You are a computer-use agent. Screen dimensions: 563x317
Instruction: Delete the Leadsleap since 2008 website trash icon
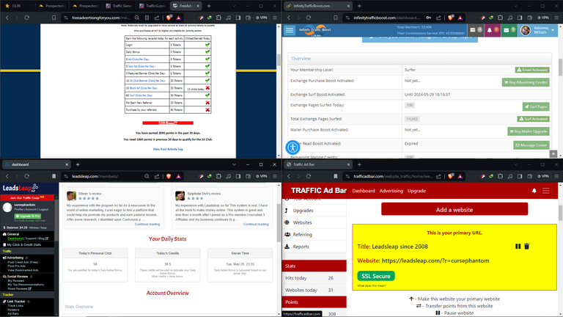pyautogui.click(x=527, y=247)
